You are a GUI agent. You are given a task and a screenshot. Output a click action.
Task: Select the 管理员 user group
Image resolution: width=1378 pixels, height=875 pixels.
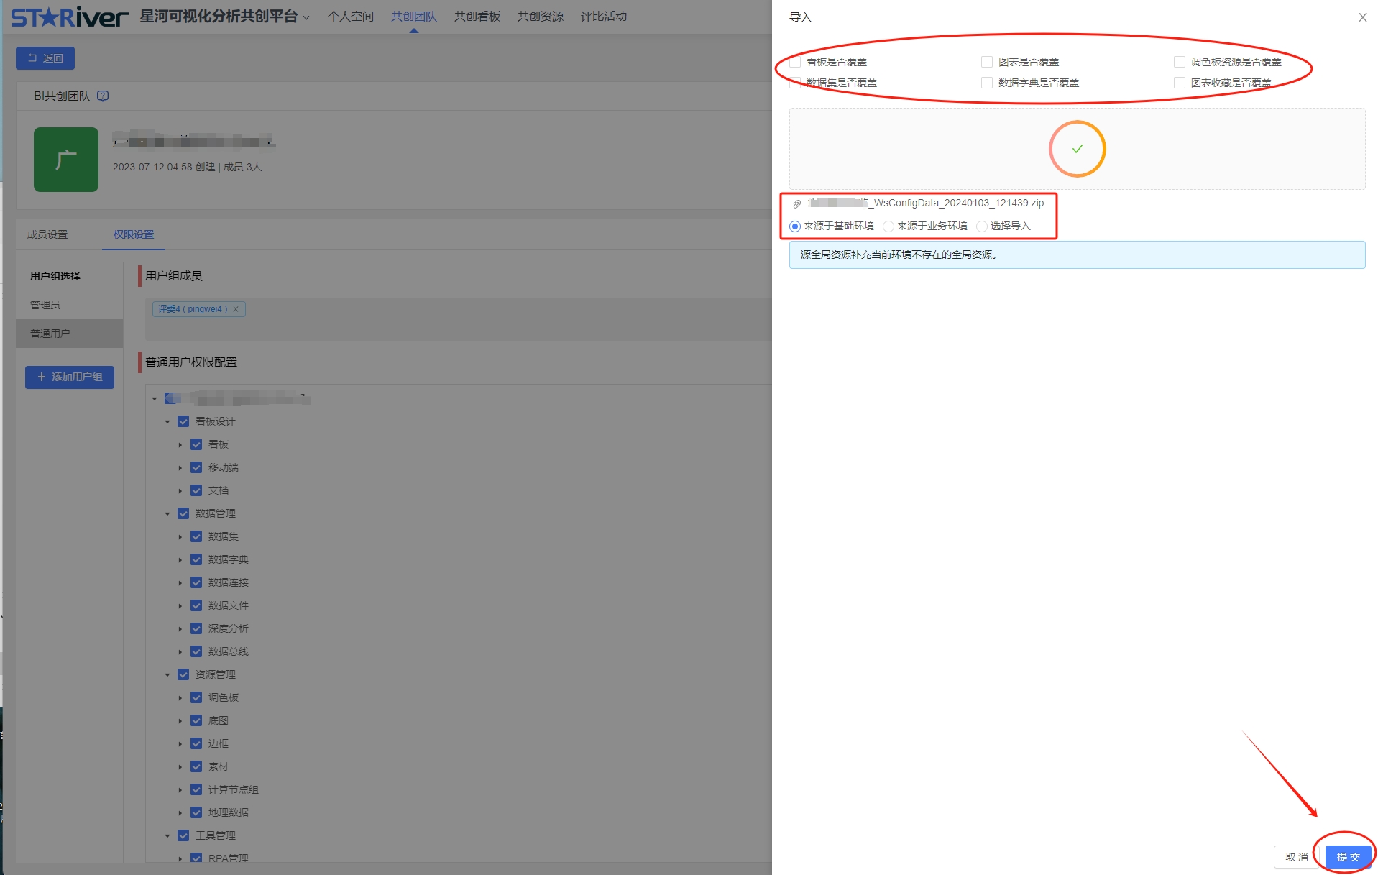click(45, 305)
